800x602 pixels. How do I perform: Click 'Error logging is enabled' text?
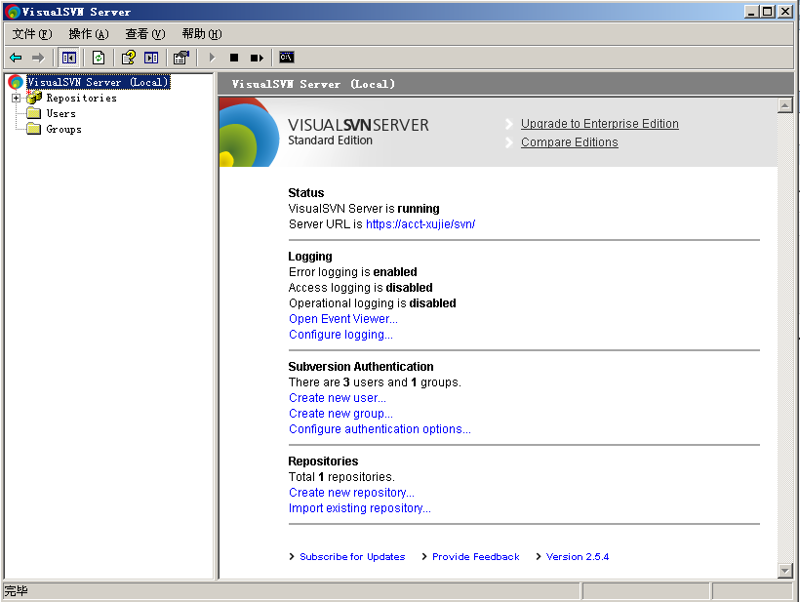(352, 272)
